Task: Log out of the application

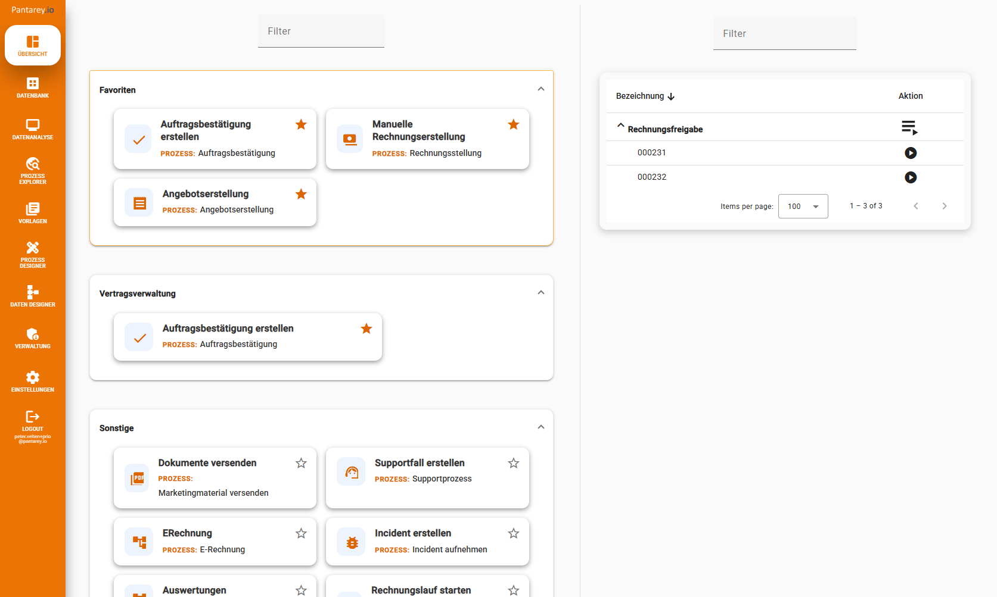Action: (x=33, y=420)
